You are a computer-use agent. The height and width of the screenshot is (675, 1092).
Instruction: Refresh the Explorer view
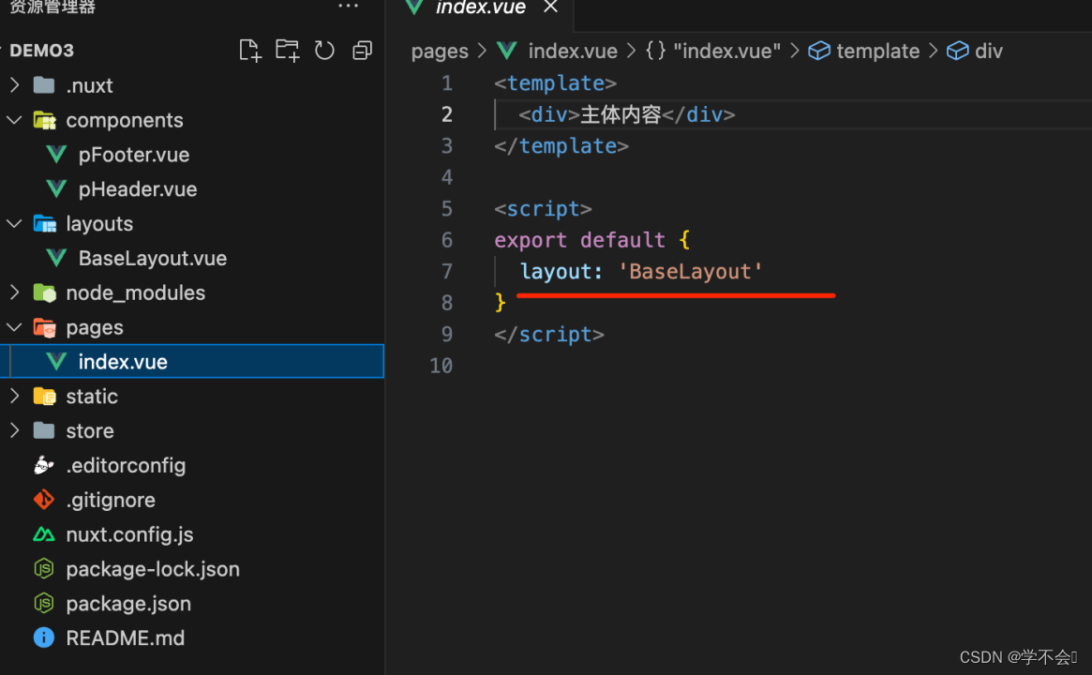click(x=324, y=50)
